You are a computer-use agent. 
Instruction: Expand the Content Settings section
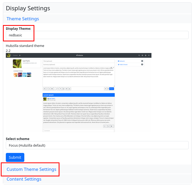coord(24,179)
